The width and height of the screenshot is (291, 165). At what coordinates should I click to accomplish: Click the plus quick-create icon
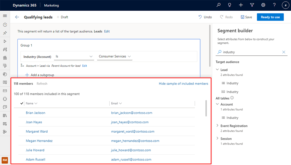(x=241, y=5)
